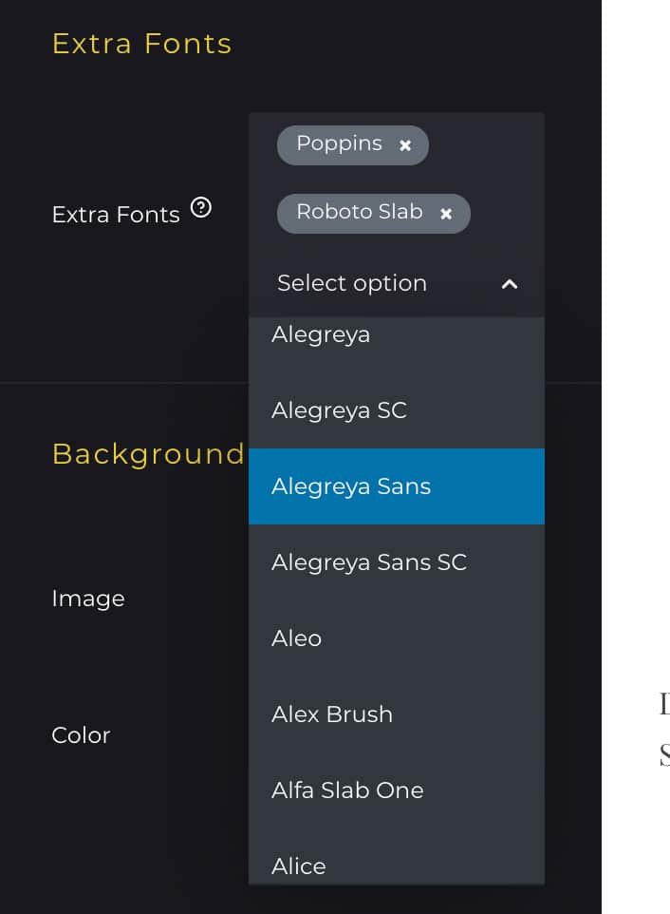The width and height of the screenshot is (670, 914).
Task: Choose the Alegreya SC font option
Action: pyautogui.click(x=339, y=410)
